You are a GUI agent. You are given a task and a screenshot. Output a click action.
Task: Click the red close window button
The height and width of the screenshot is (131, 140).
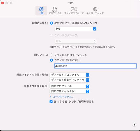(x=3, y=3)
